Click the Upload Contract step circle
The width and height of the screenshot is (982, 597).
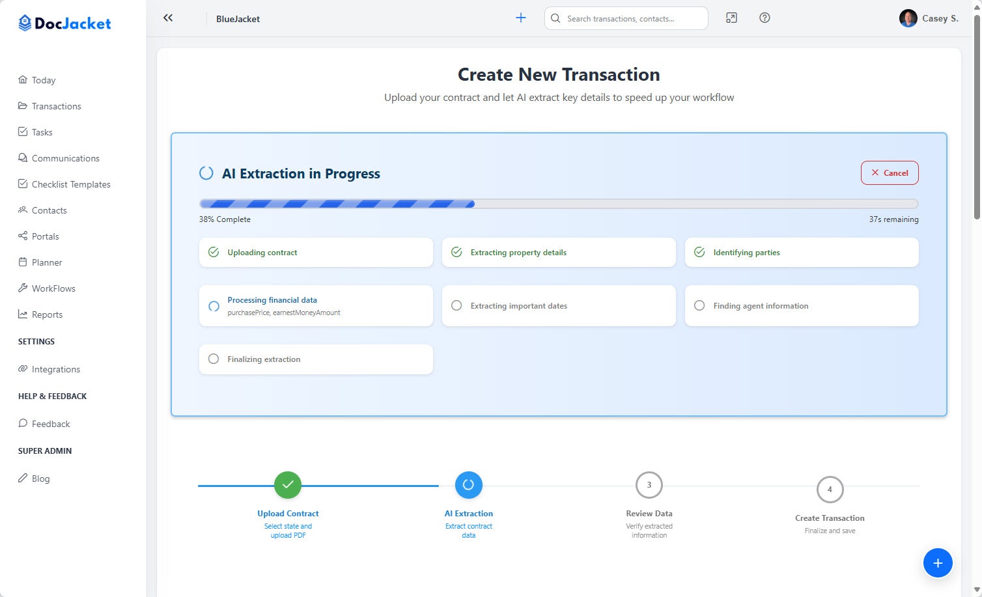coord(288,484)
